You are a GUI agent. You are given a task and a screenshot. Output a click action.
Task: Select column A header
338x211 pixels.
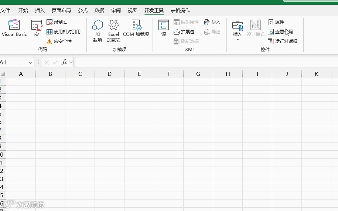[x=21, y=74]
